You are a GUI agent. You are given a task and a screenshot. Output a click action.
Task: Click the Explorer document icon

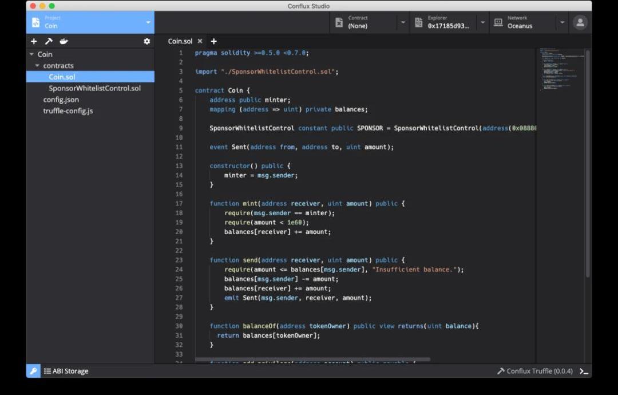(419, 22)
